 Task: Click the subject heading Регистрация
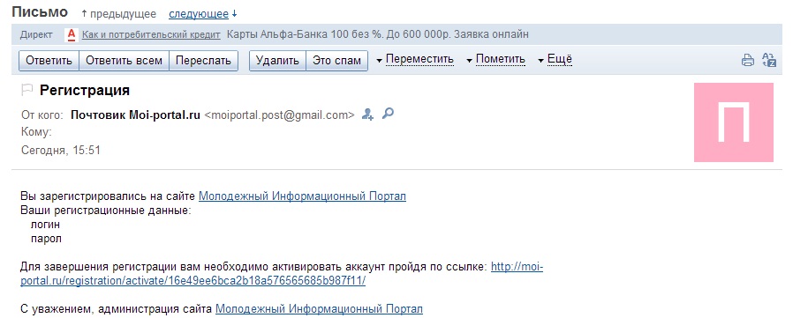click(85, 91)
